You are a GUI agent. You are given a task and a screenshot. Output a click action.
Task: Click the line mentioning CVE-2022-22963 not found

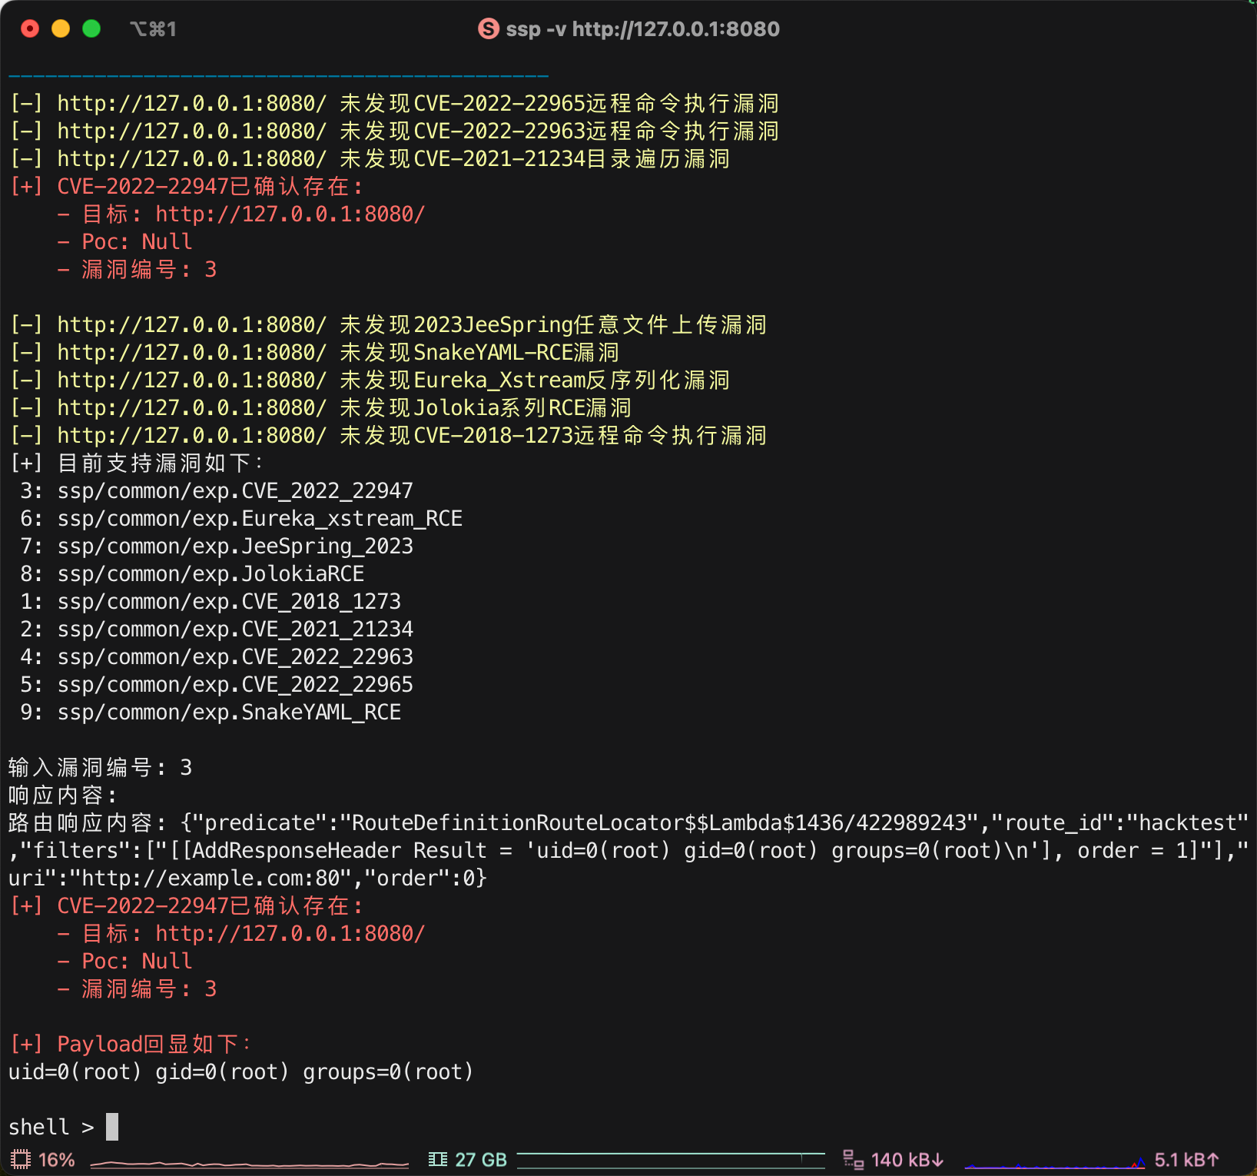395,131
